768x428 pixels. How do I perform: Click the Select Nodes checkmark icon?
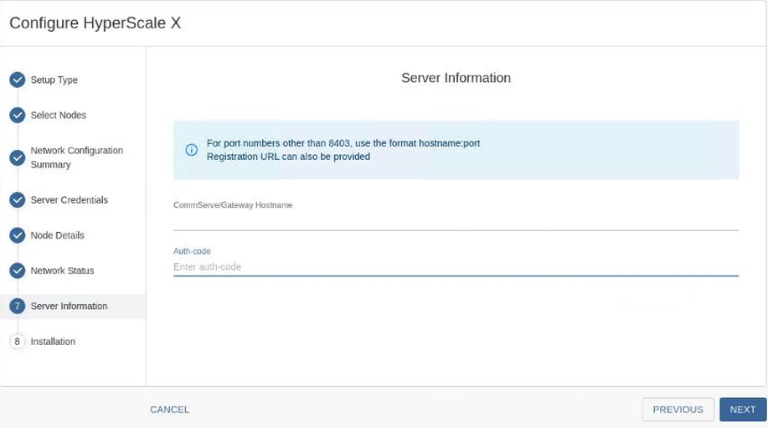point(17,115)
